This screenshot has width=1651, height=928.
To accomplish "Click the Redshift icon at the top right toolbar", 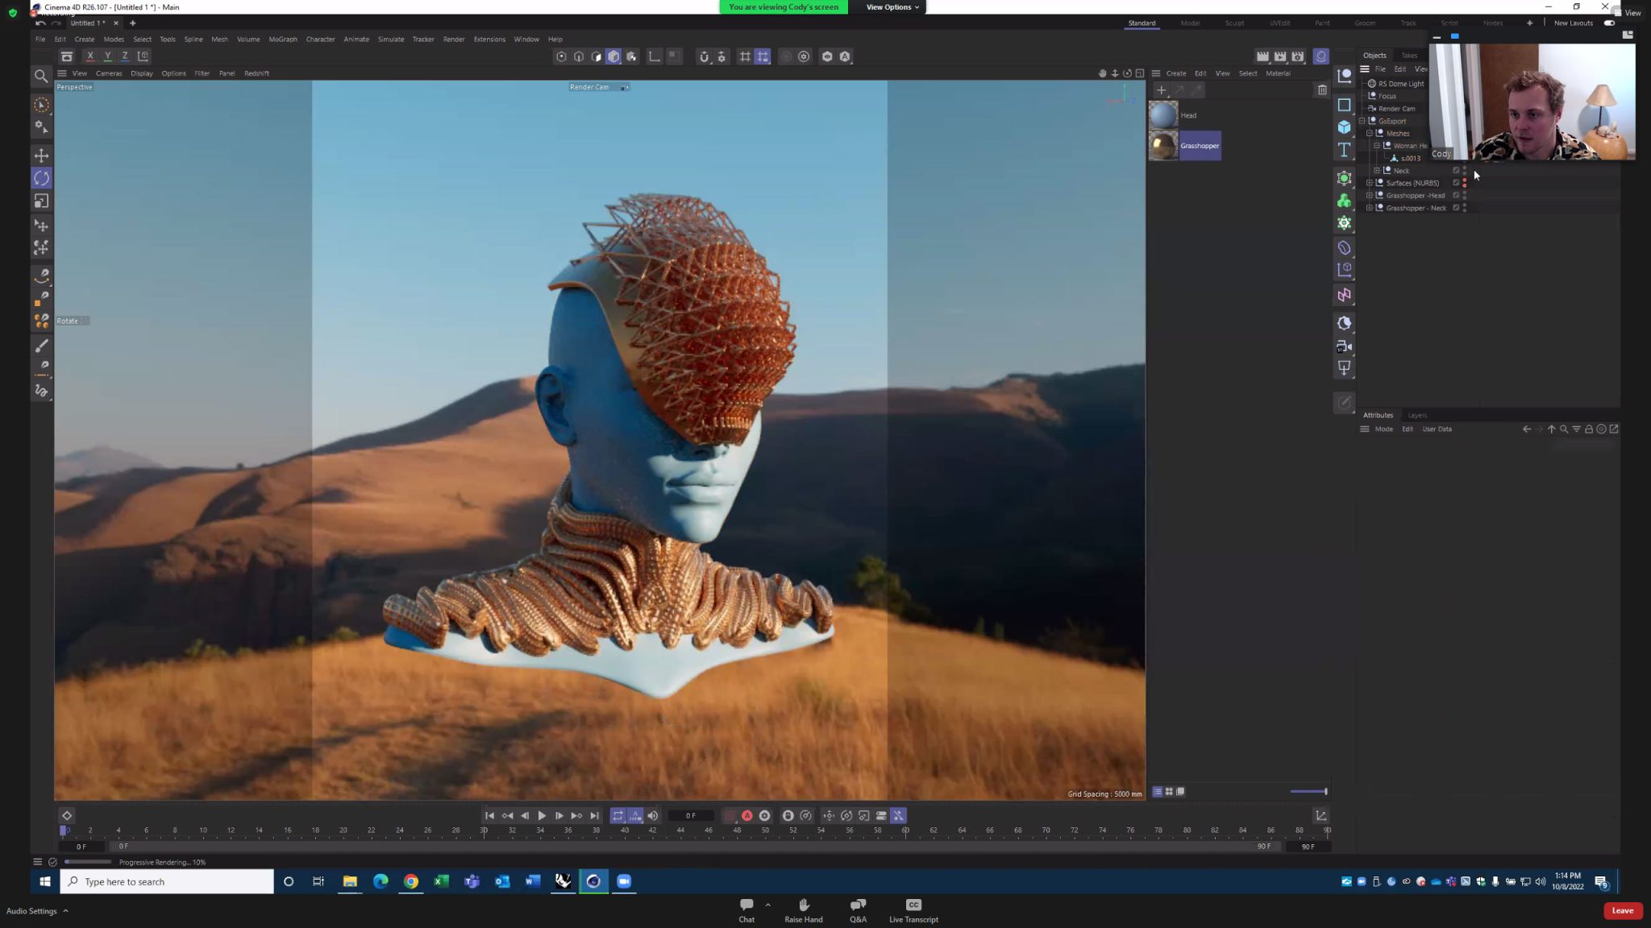I will [x=1320, y=56].
